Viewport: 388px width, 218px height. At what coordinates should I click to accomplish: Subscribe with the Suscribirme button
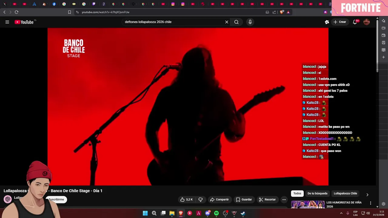coord(56,200)
